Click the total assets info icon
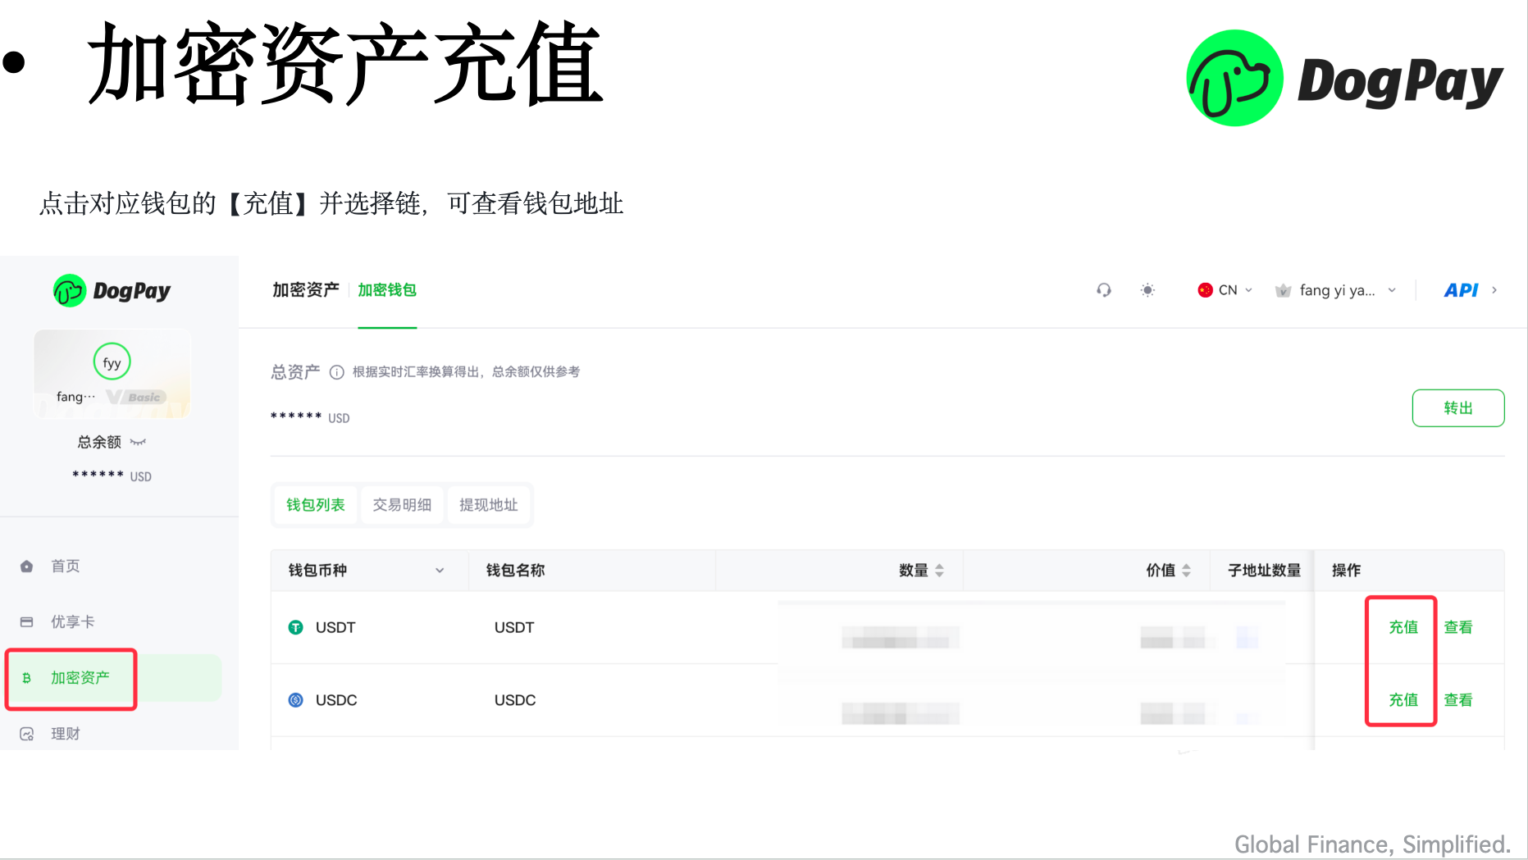 [x=336, y=372]
